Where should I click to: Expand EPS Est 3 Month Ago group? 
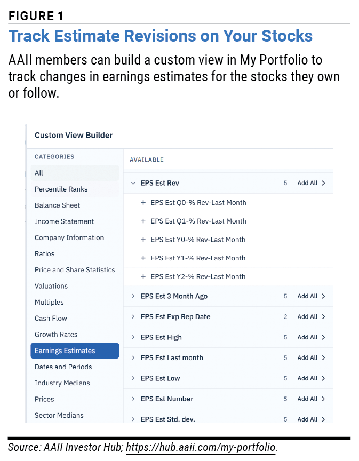133,296
